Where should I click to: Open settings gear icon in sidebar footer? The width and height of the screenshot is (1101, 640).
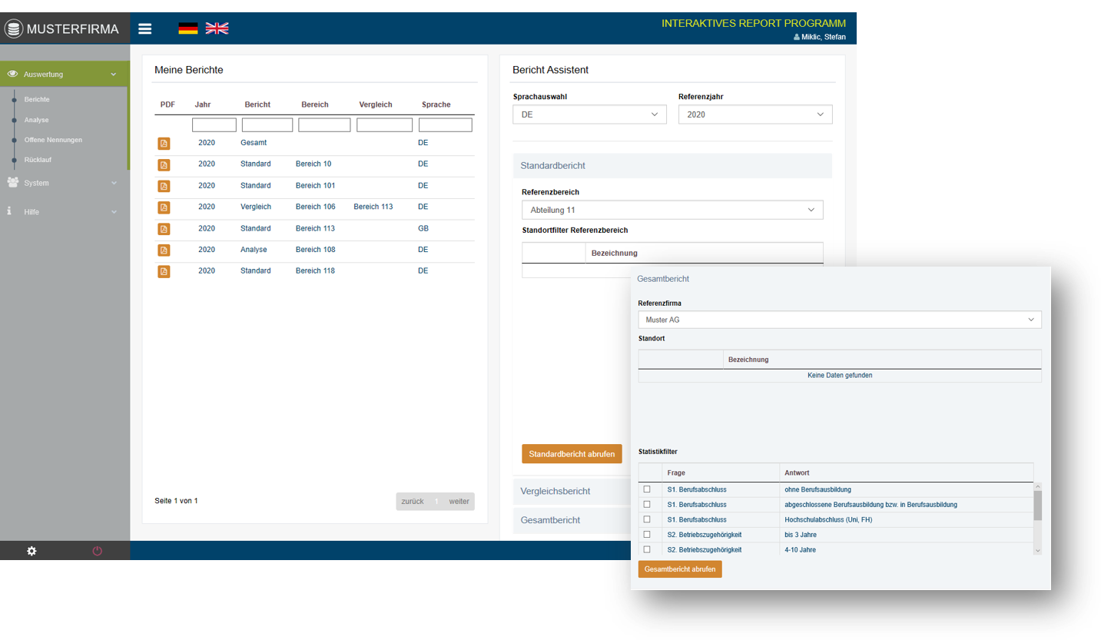pos(32,551)
